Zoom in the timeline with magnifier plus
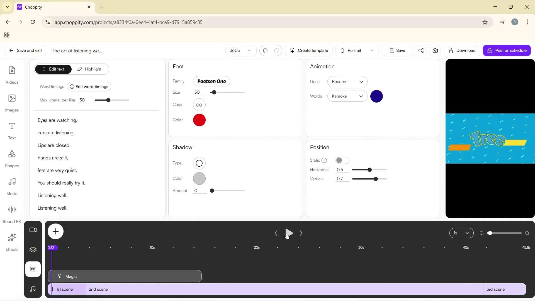535x301 pixels. (527, 233)
